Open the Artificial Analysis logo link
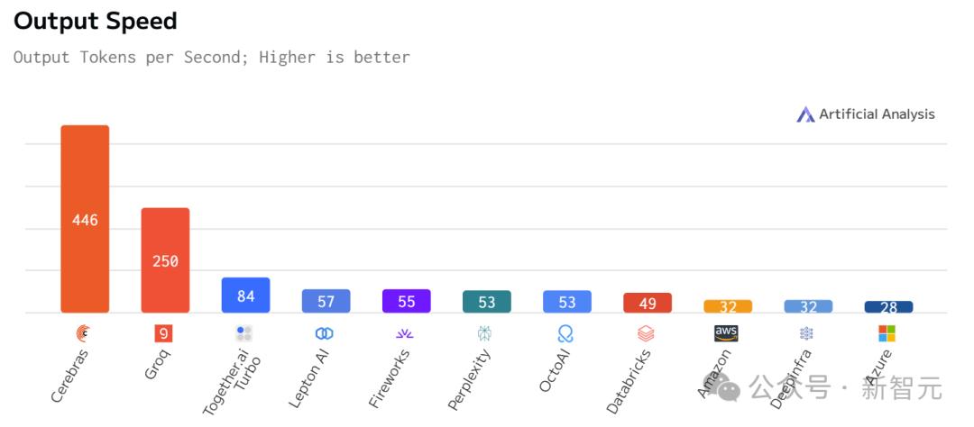974x427 pixels. 866,114
